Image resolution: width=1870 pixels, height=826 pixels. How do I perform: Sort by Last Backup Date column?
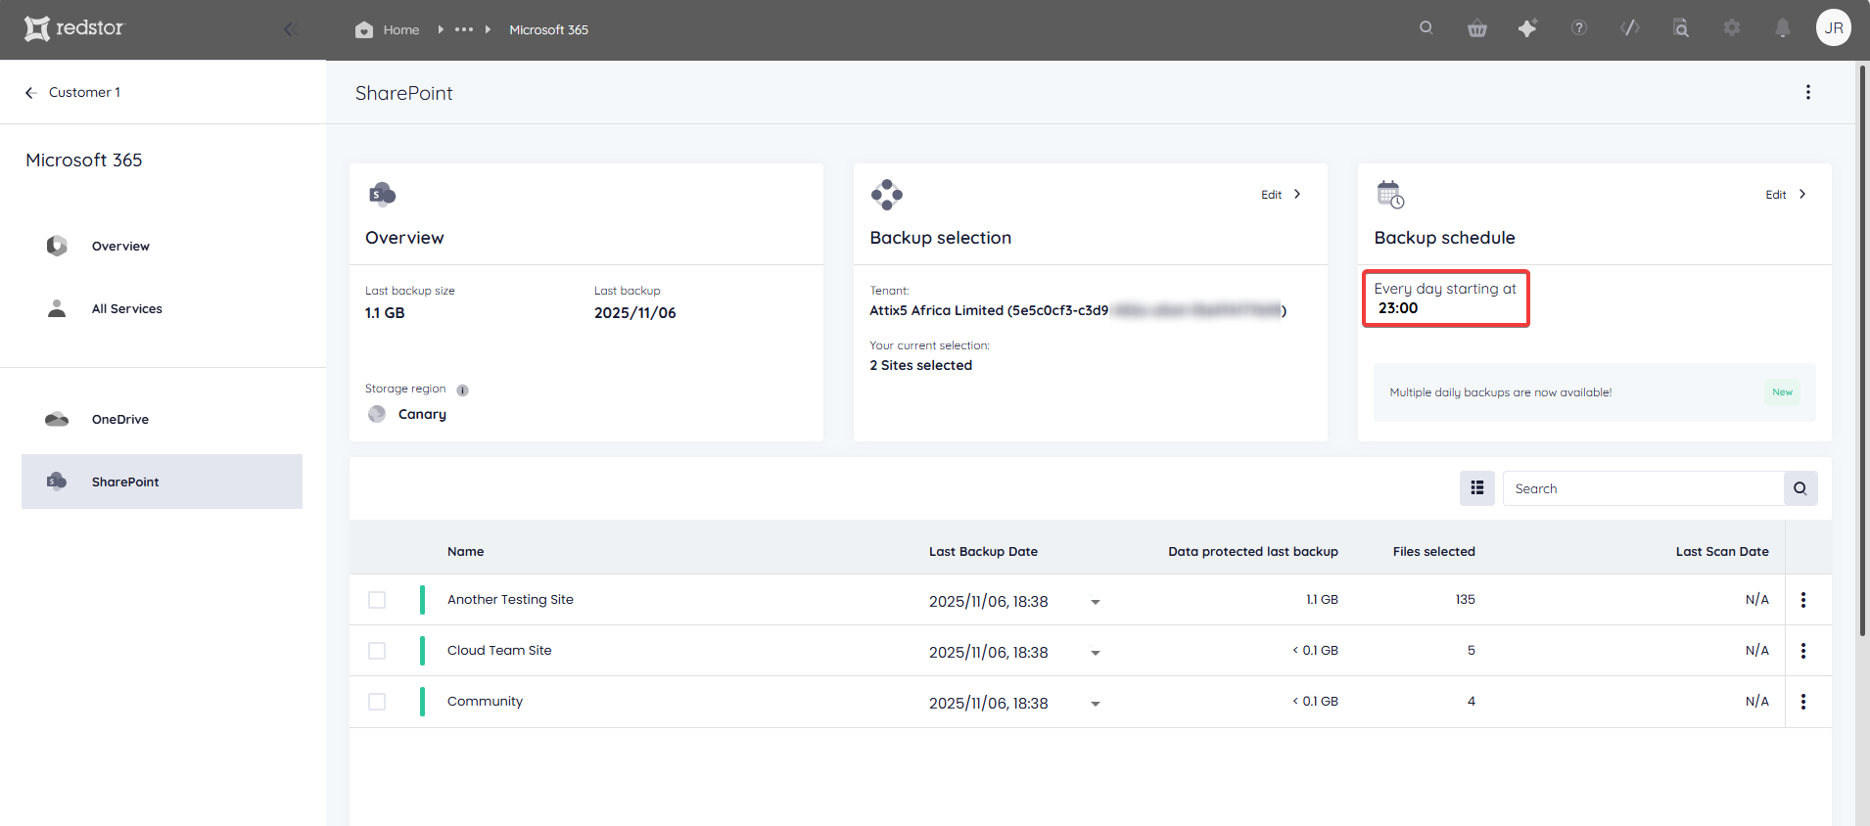(983, 551)
